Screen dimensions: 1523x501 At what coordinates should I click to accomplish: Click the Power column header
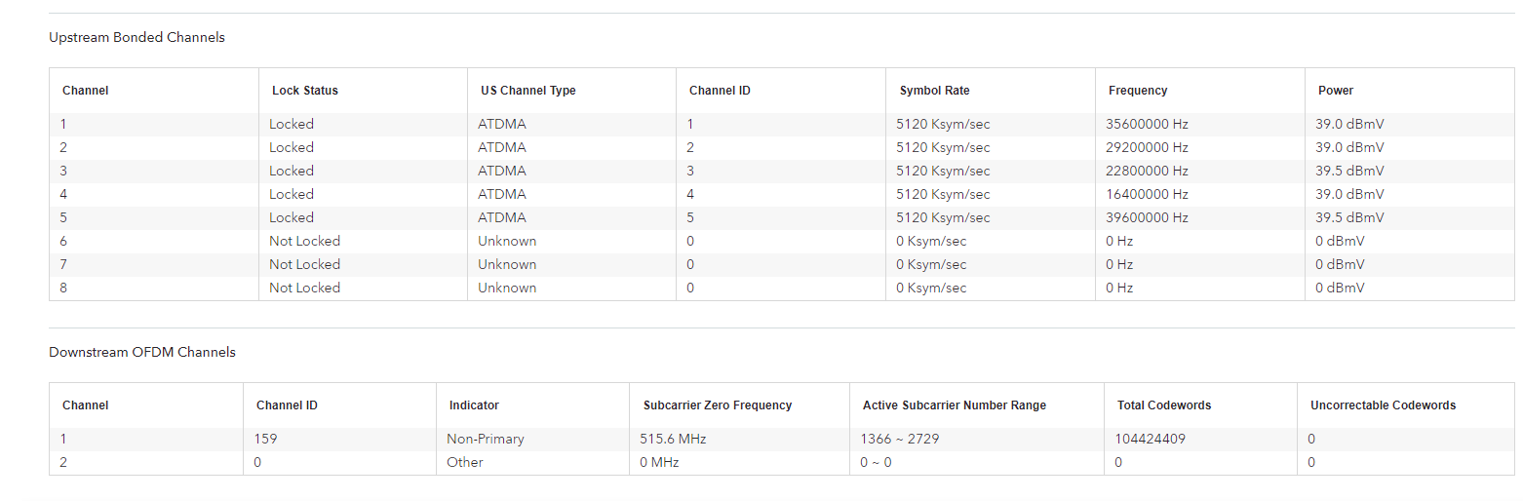pos(1336,91)
